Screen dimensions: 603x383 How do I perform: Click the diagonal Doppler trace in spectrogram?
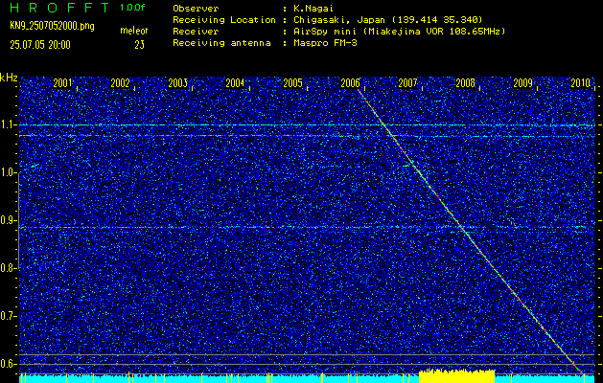(470, 232)
